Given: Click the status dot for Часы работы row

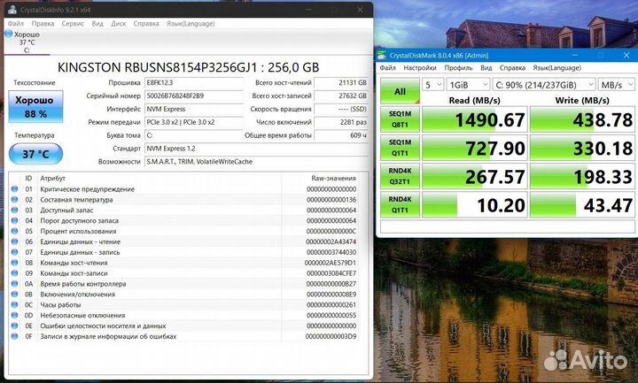Looking at the screenshot, I should pyautogui.click(x=13, y=305).
